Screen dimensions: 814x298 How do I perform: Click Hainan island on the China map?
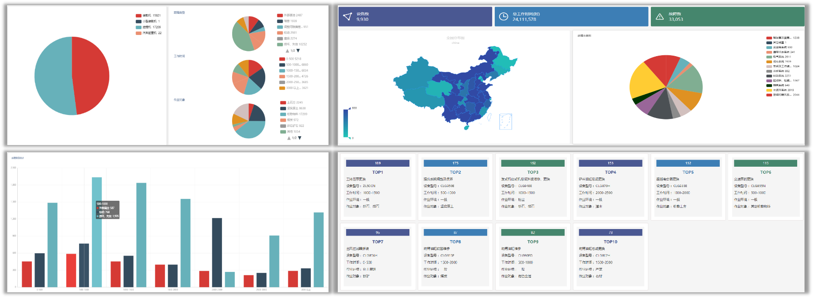tap(466, 127)
